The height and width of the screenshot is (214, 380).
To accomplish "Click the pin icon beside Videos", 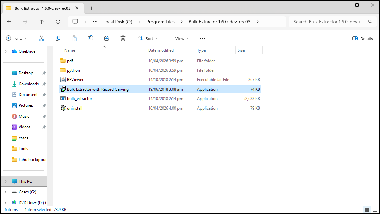I will coord(44,127).
